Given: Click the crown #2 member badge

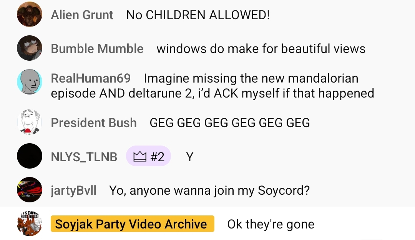Looking at the screenshot, I should pyautogui.click(x=148, y=156).
